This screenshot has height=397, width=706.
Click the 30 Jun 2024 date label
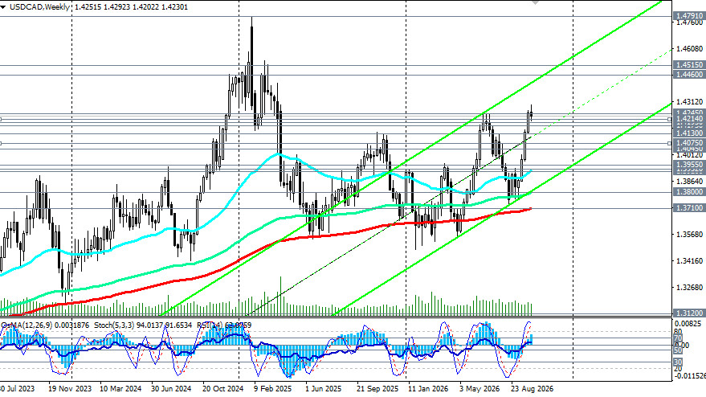tap(171, 388)
